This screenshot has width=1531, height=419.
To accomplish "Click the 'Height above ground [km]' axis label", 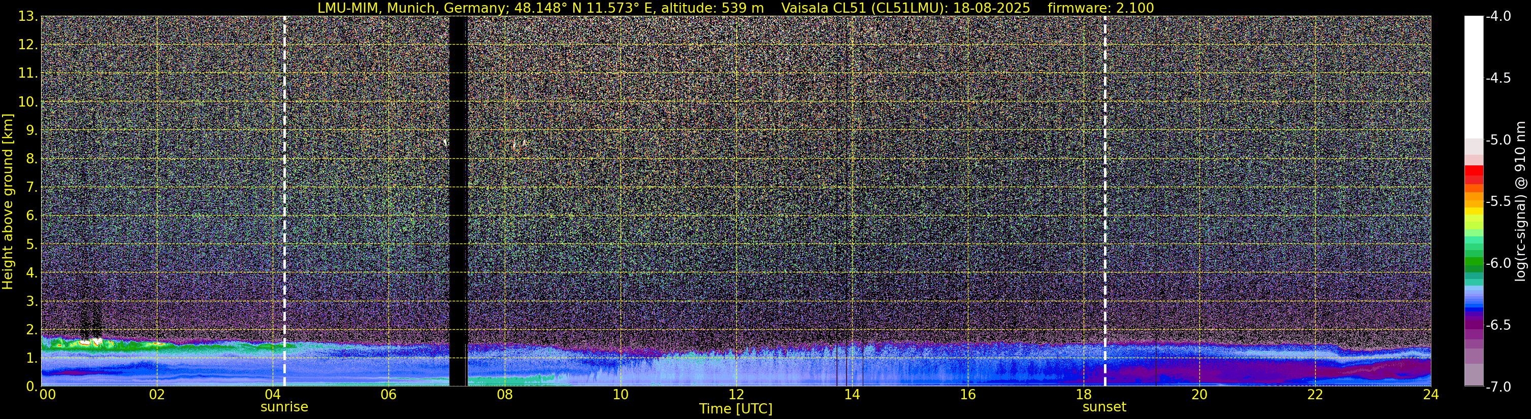I will point(8,201).
